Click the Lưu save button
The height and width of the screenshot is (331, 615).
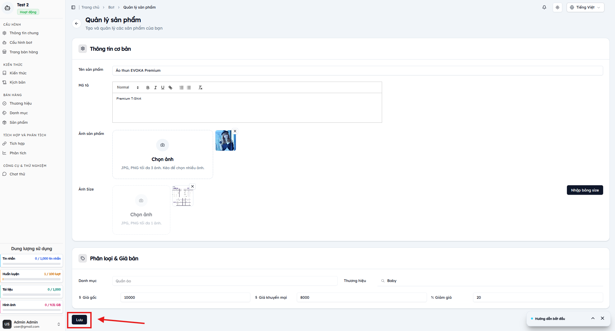click(79, 320)
